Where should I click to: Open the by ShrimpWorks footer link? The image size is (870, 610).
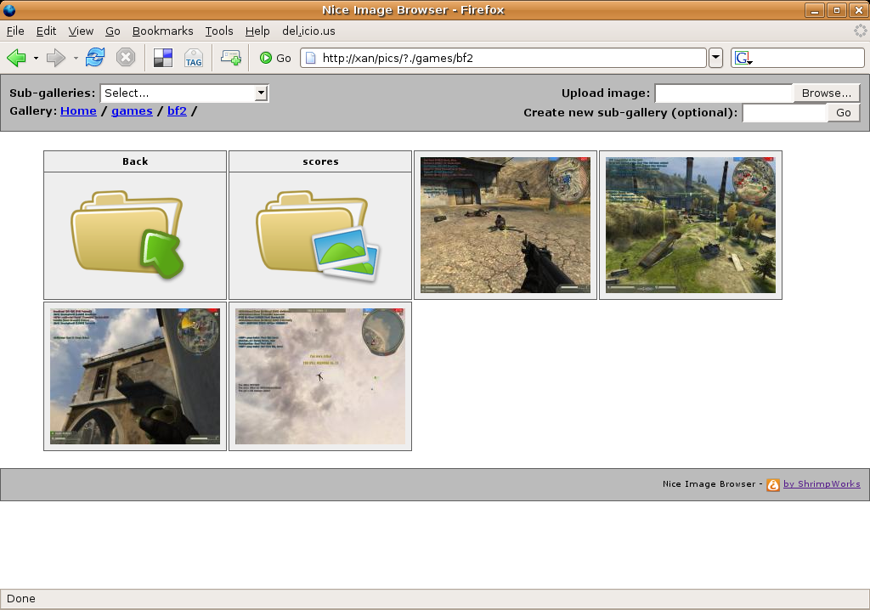(x=821, y=484)
